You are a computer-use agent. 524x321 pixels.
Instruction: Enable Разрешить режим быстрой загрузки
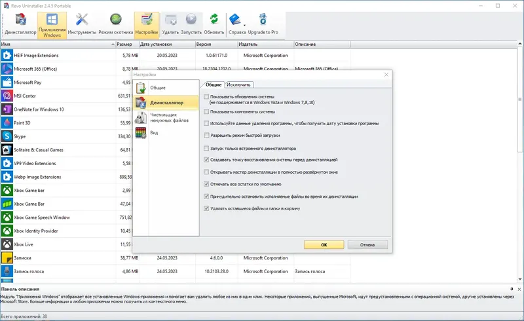(x=206, y=136)
